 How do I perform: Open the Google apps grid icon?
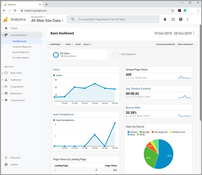coord(173,19)
